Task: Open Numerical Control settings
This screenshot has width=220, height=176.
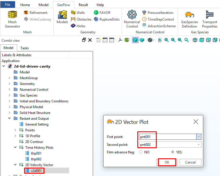Action: tap(132, 19)
